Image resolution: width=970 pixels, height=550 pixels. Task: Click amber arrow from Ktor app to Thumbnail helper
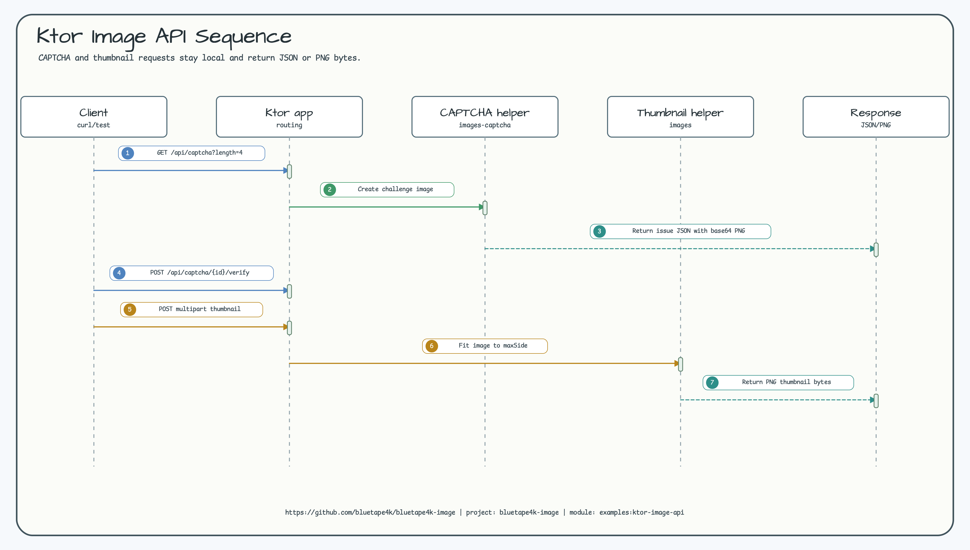point(484,363)
